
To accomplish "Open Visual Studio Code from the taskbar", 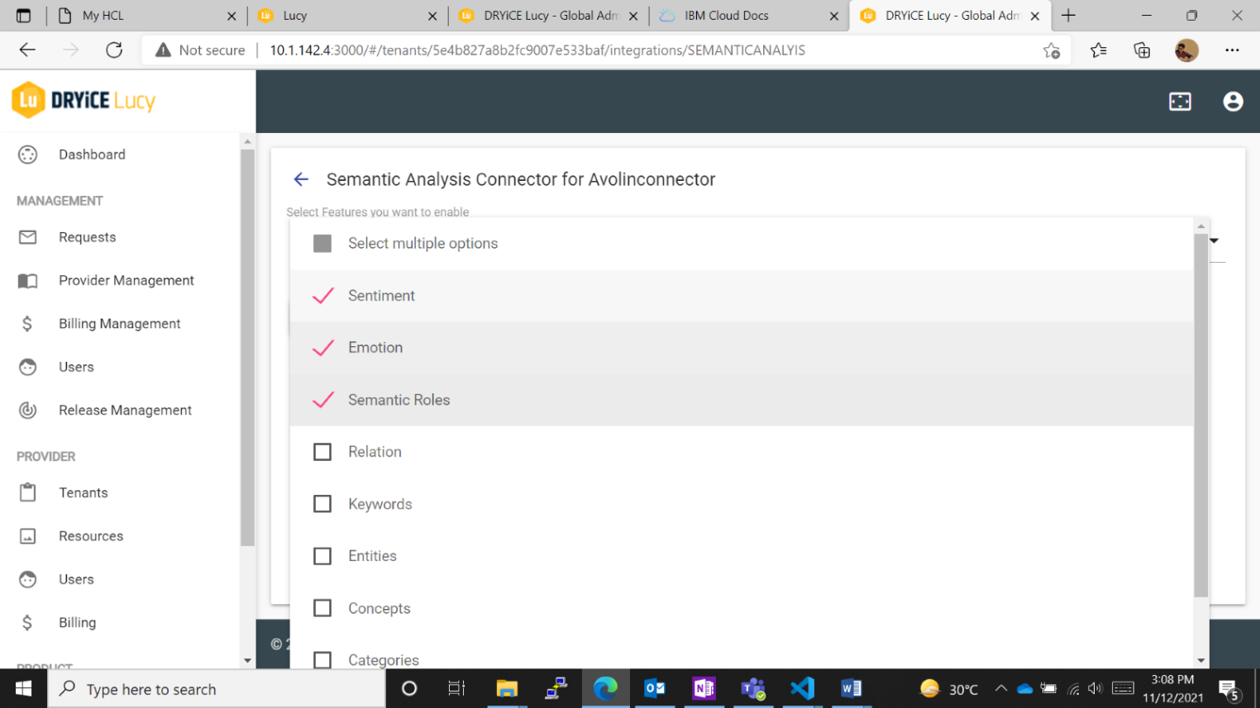I will click(x=802, y=688).
